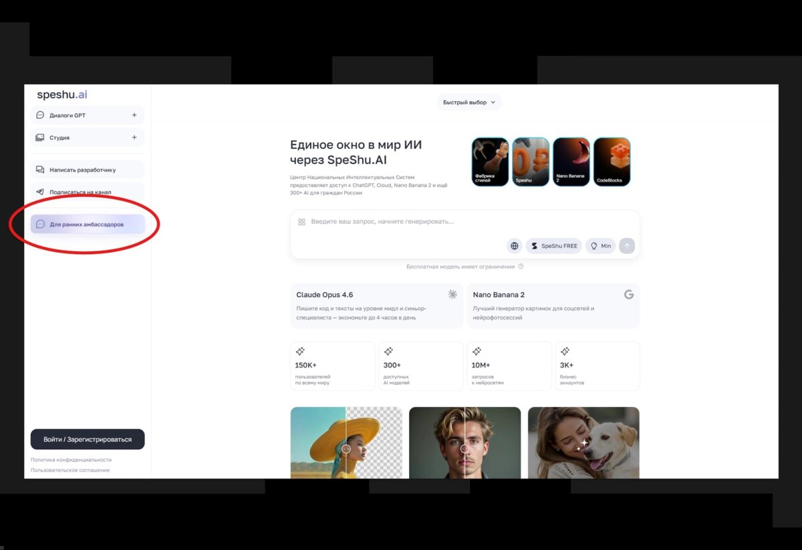Click the sparkle handle on the woman with dog image
This screenshot has width=802, height=550.
coord(583,443)
